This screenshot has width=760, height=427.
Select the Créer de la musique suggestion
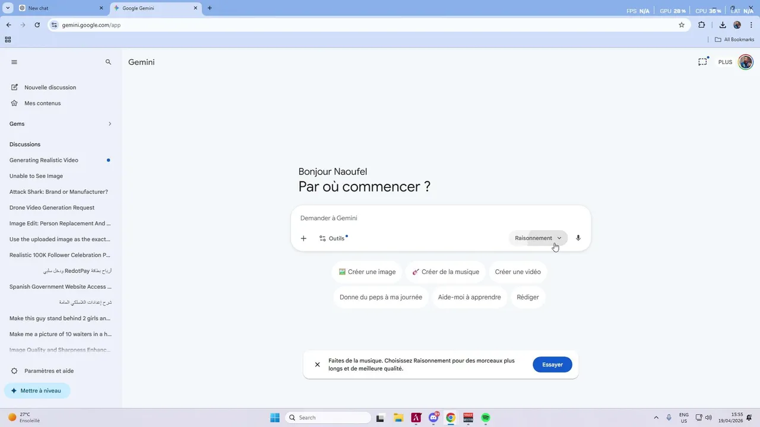445,272
